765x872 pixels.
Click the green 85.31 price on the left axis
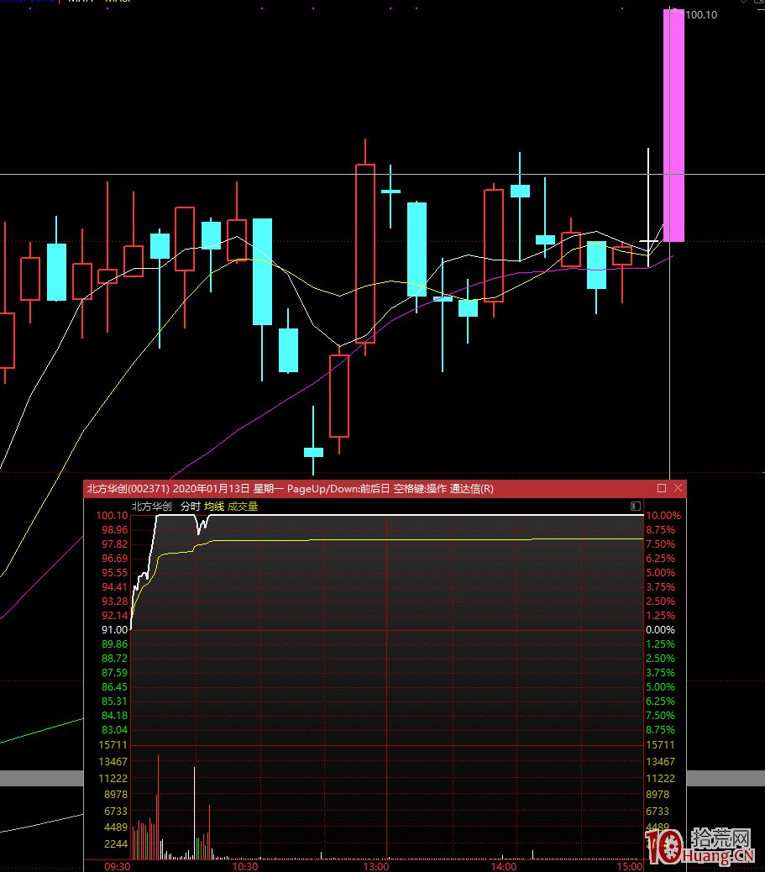pyautogui.click(x=114, y=701)
